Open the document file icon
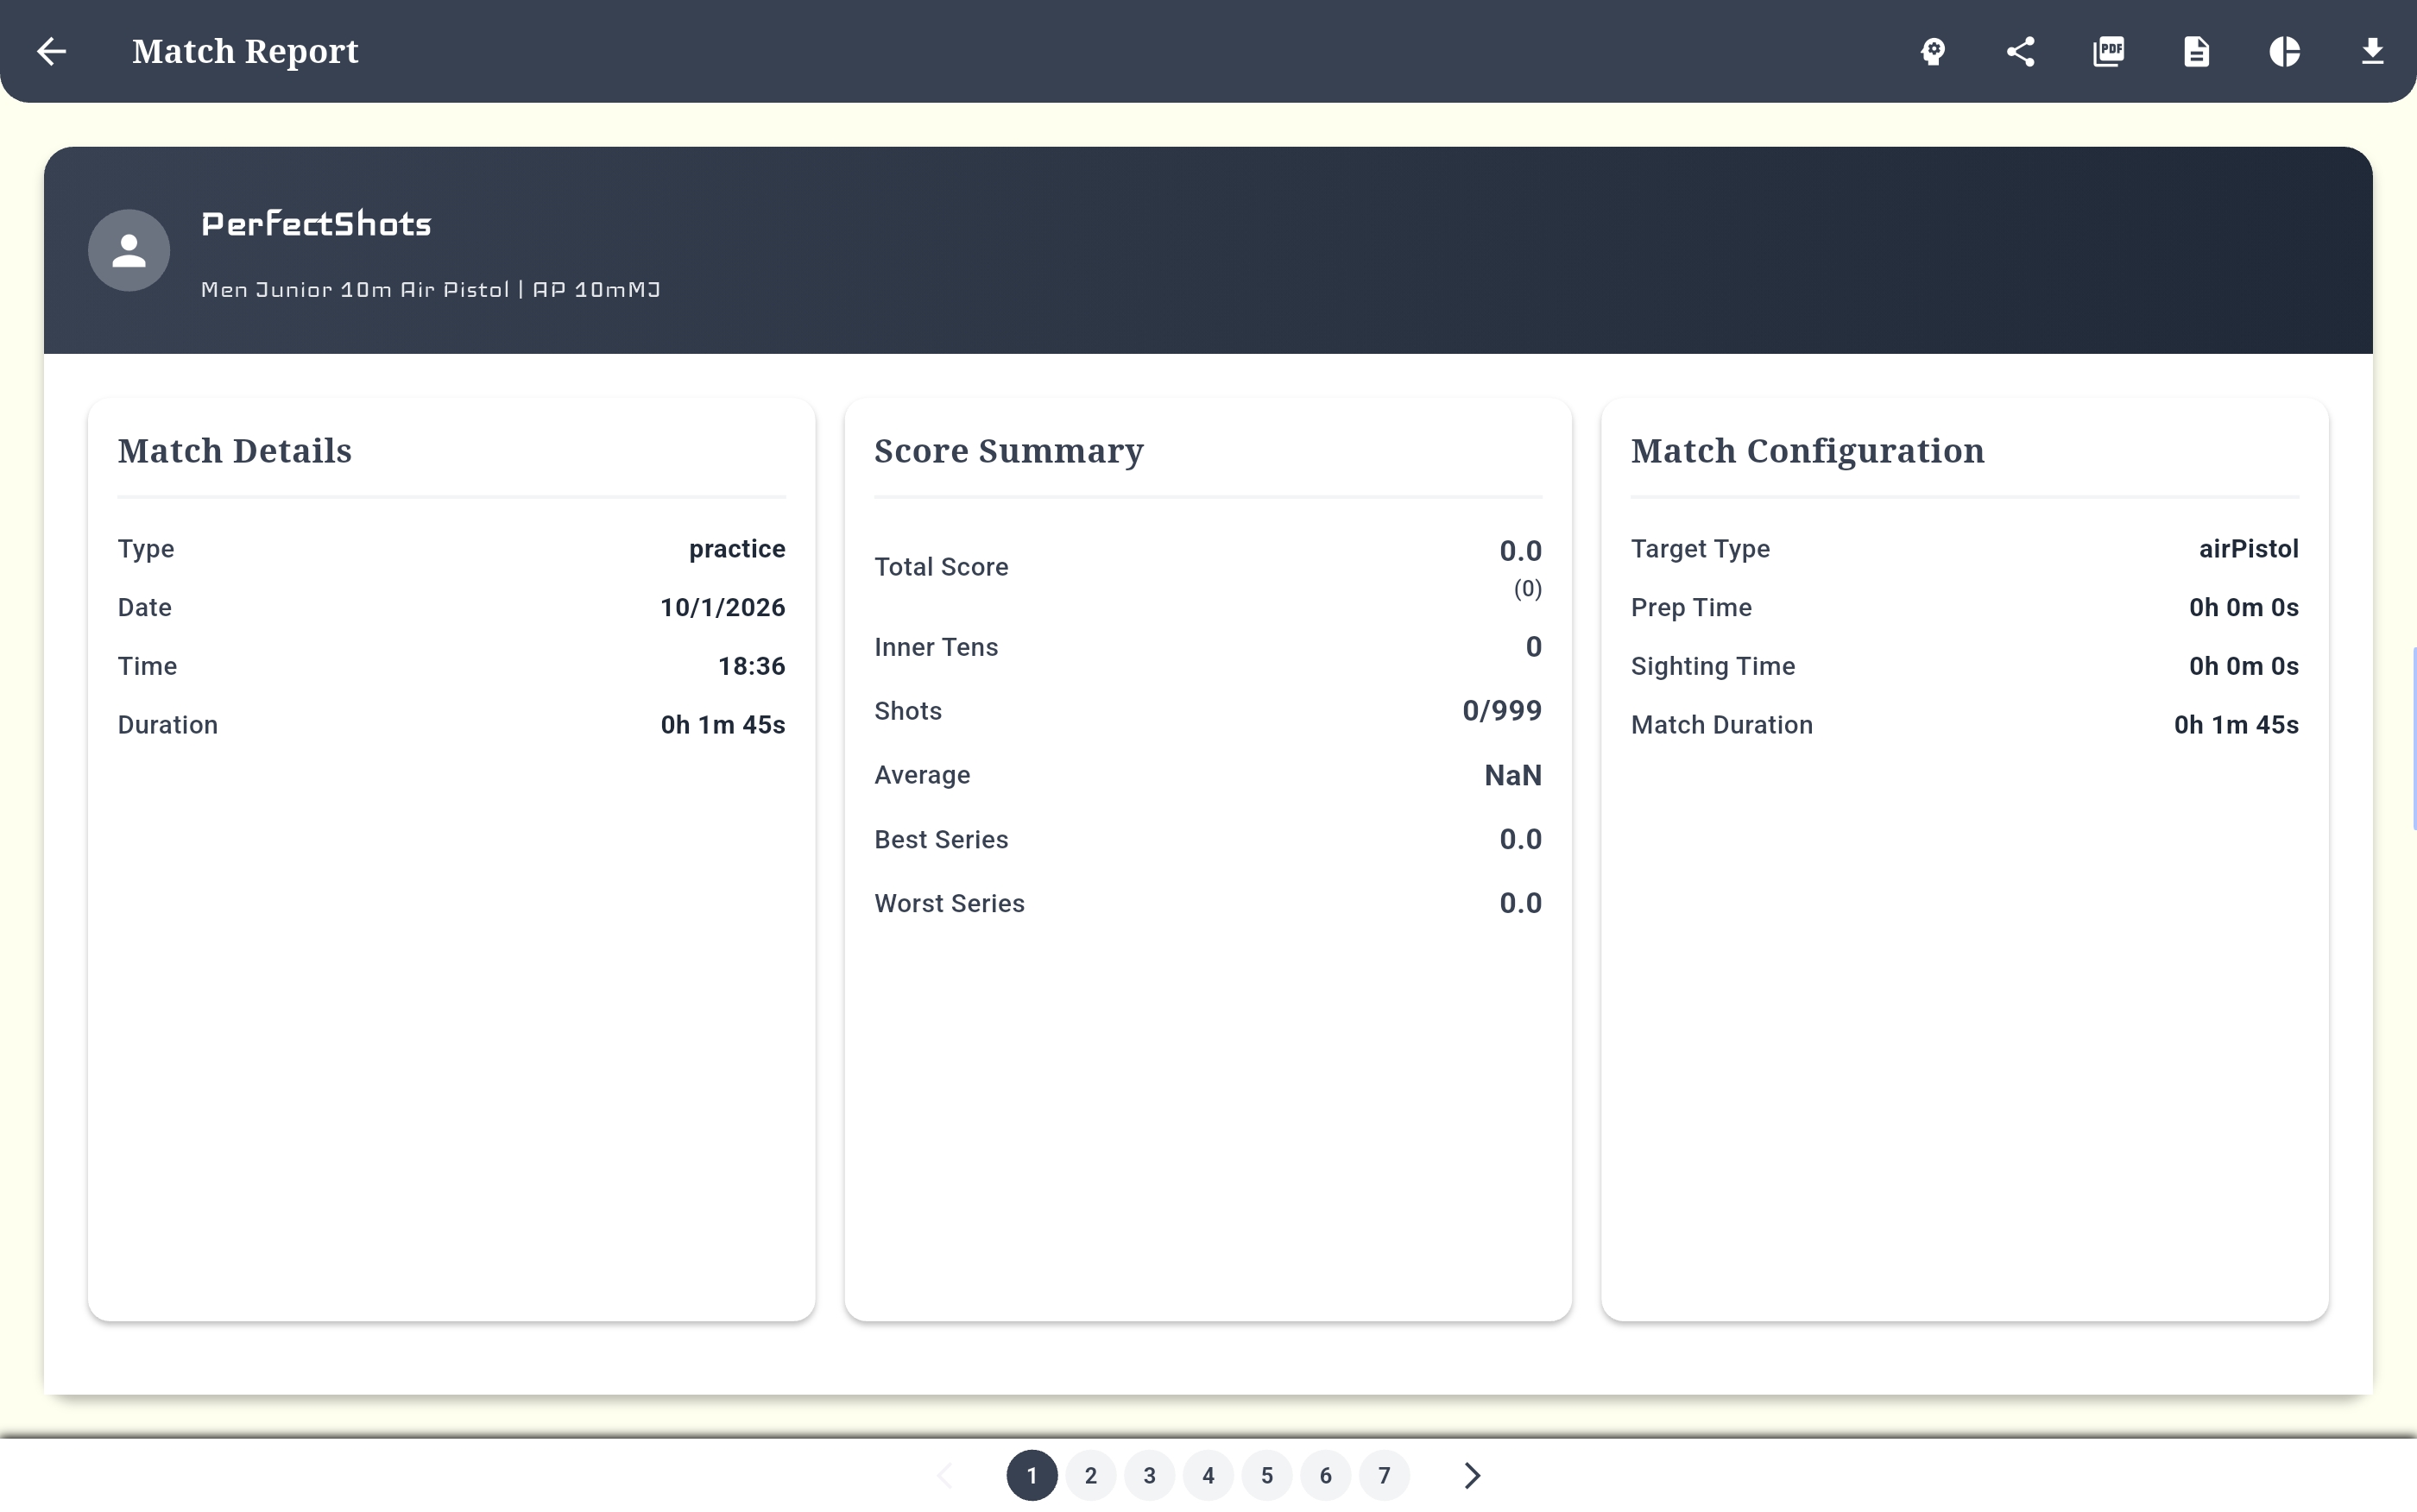This screenshot has width=2417, height=1512. pyautogui.click(x=2196, y=51)
